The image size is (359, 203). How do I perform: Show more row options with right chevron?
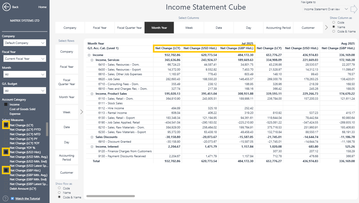pos(82,112)
